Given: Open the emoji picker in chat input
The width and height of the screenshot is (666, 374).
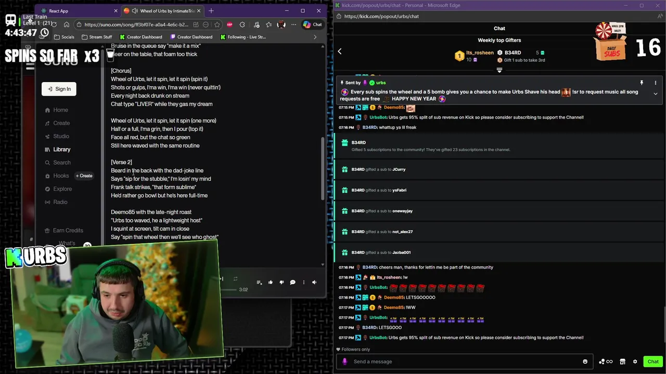Looking at the screenshot, I should [585, 362].
